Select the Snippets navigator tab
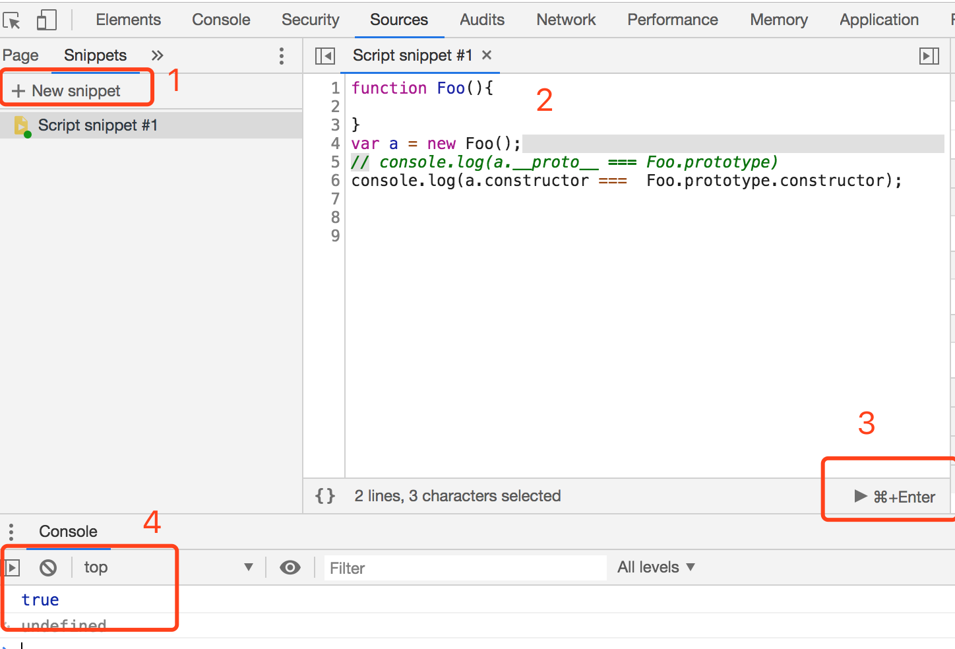This screenshot has width=955, height=649. pos(95,55)
